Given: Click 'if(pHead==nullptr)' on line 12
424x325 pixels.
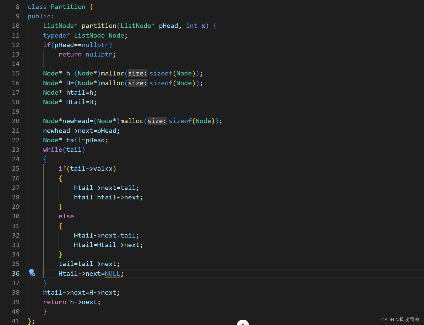Looking at the screenshot, I should point(77,45).
